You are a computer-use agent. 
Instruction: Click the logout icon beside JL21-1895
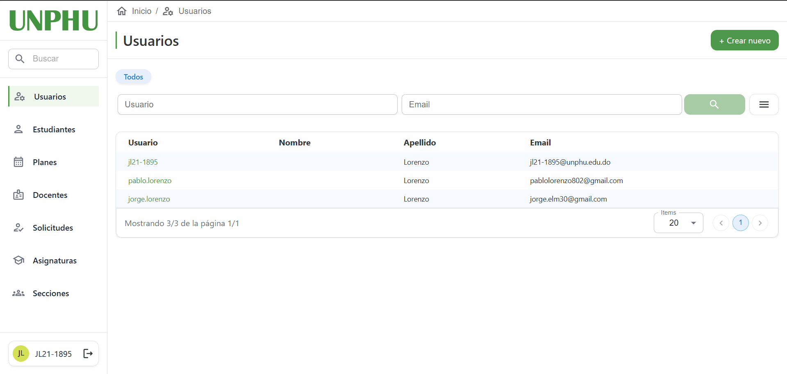88,354
